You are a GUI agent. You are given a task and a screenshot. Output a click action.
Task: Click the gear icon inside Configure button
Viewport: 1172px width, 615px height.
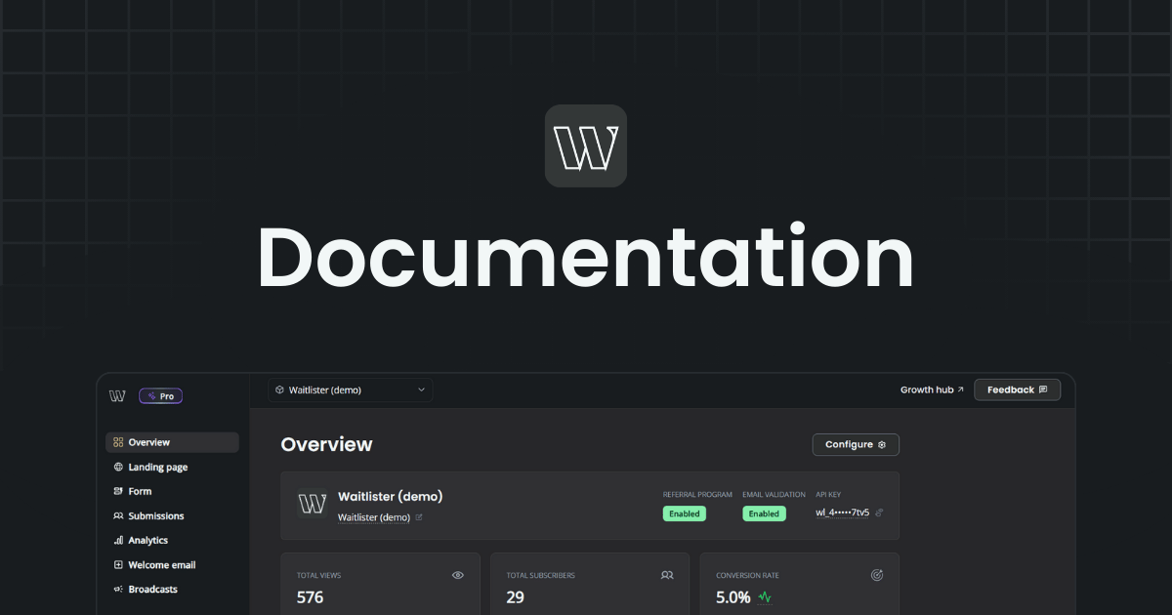[882, 444]
